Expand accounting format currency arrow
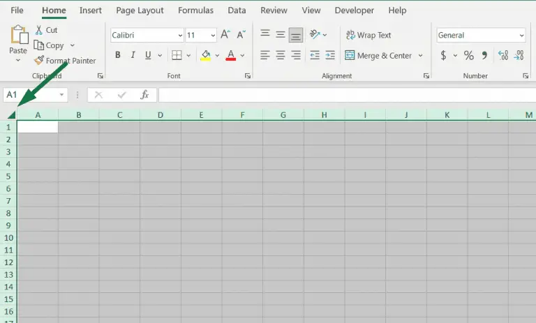The width and height of the screenshot is (536, 323). tap(455, 55)
